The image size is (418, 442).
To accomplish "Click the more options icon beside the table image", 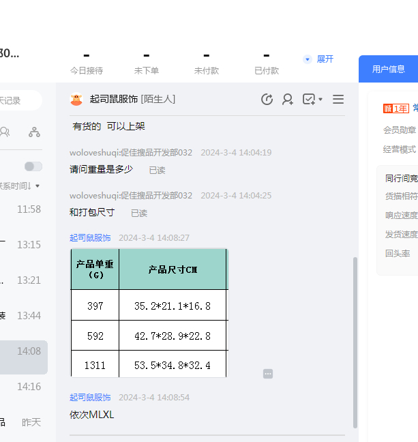I will click(268, 374).
